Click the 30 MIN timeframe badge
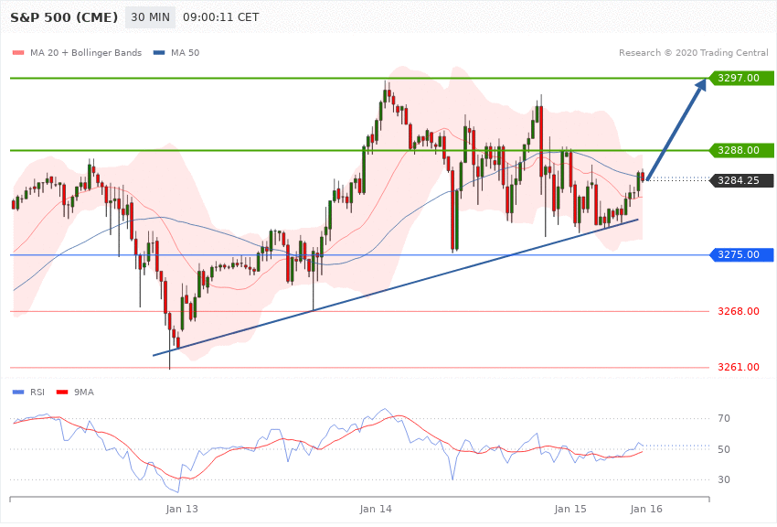The image size is (777, 527). pos(150,17)
